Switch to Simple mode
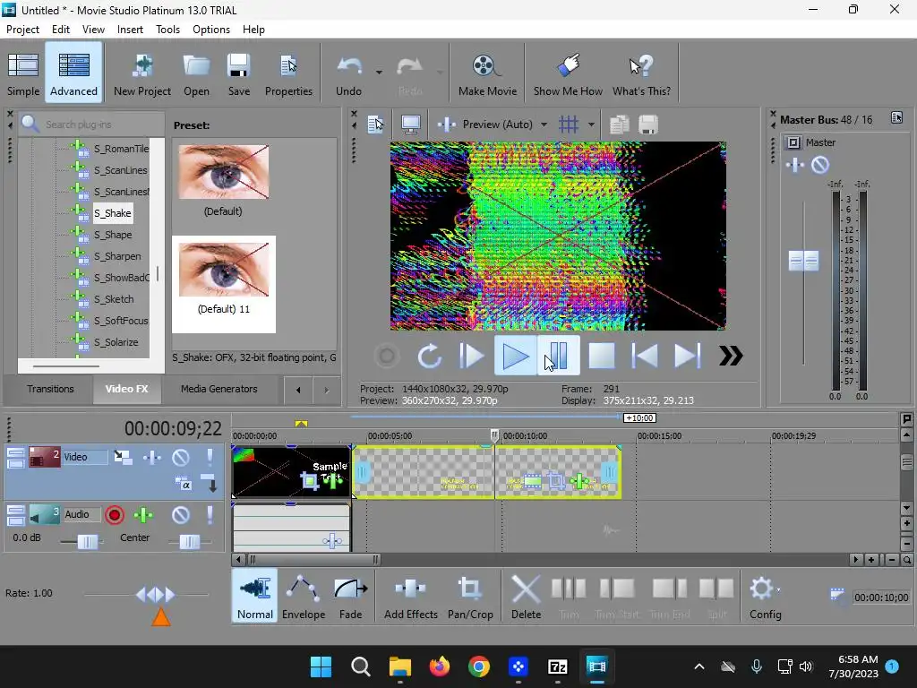This screenshot has width=917, height=688. [23, 73]
